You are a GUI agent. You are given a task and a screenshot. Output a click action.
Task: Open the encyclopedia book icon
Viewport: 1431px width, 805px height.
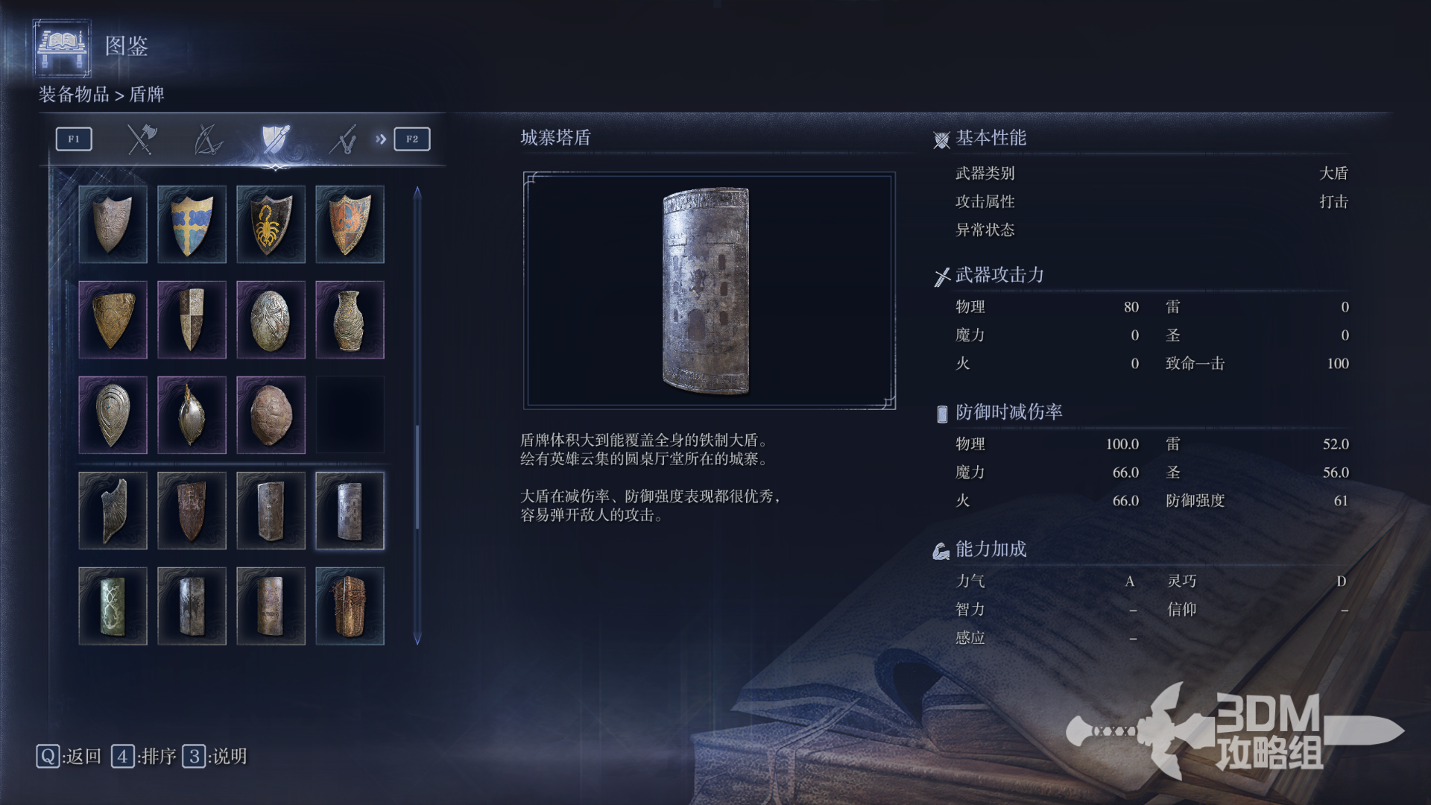click(x=62, y=48)
